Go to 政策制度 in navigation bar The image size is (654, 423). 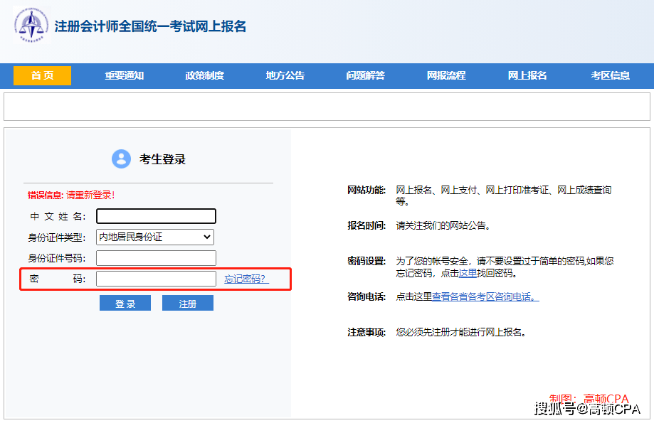[205, 75]
